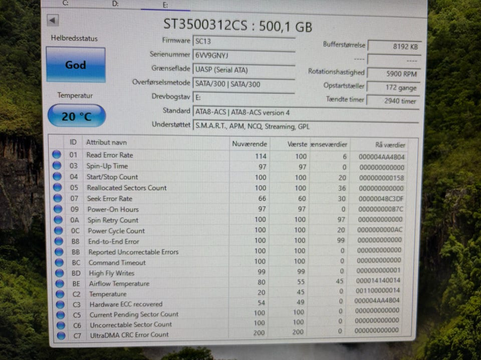Click the drive title ST3500312CS : 500,1 GB
Viewport: 481px width, 360px height.
pos(237,25)
